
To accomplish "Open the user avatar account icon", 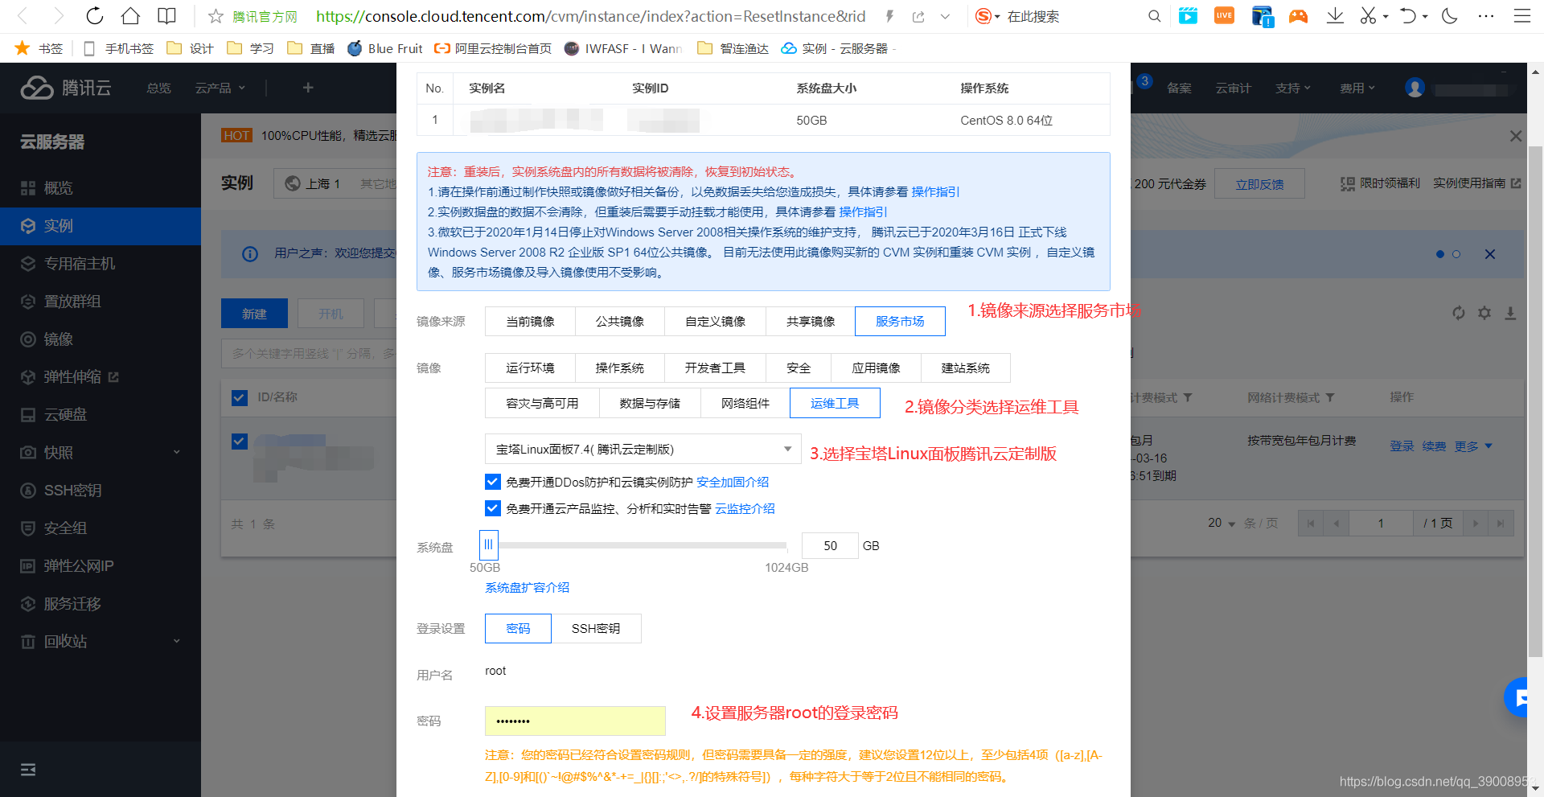I will (1415, 88).
